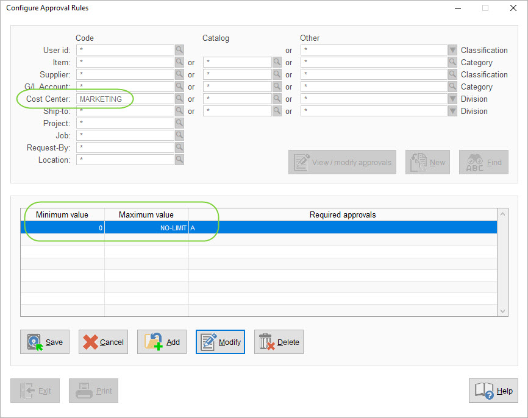This screenshot has width=528, height=418.
Task: Delete the selected approval rule
Action: [x=279, y=342]
